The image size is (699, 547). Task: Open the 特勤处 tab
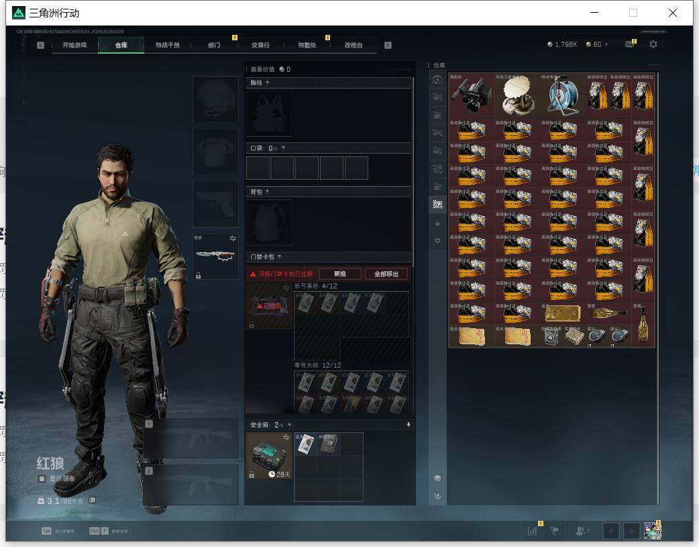(307, 45)
